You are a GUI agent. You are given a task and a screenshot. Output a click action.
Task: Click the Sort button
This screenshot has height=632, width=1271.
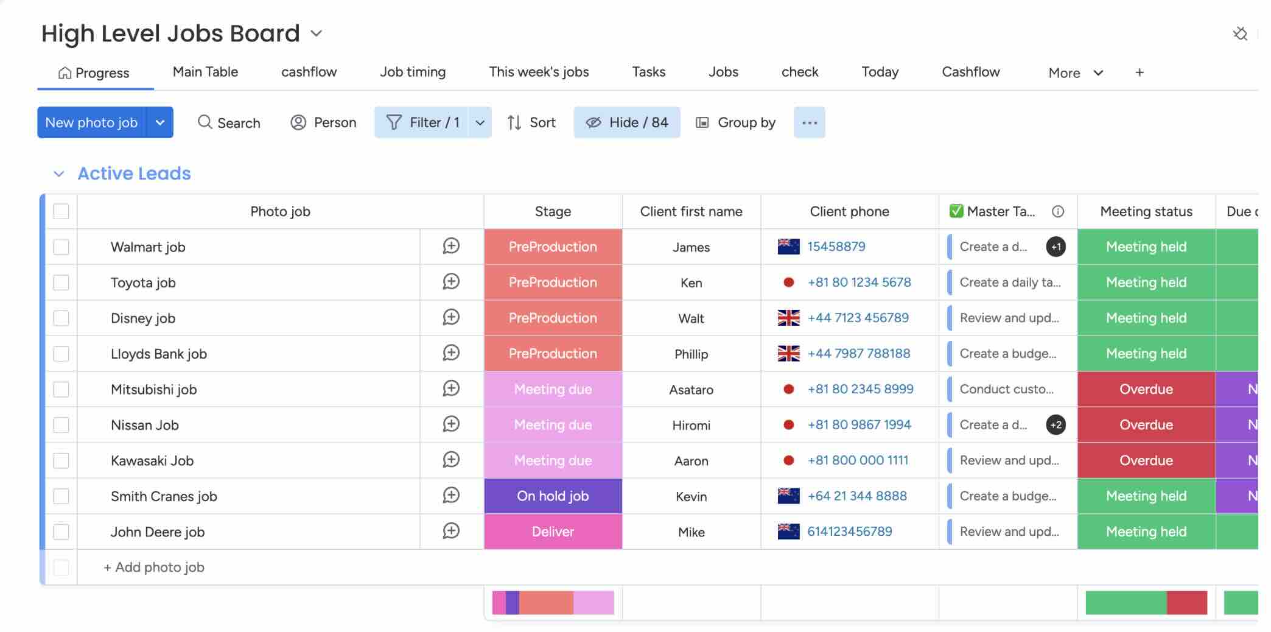coord(531,122)
